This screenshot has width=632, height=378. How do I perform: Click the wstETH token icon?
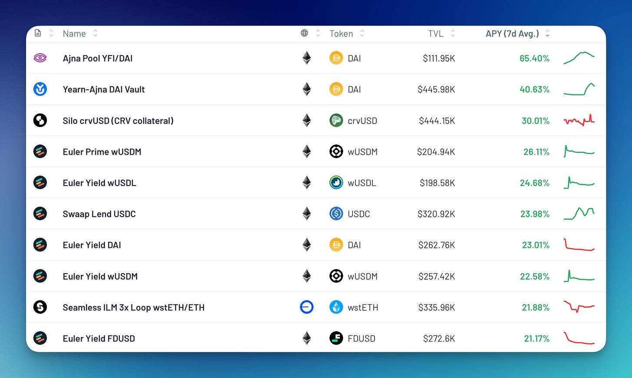(336, 307)
